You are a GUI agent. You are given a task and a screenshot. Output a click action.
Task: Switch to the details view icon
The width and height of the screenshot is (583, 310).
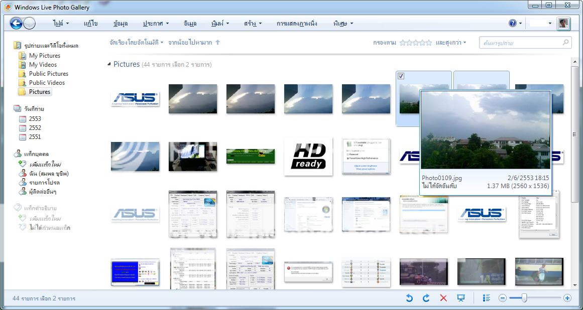pos(486,298)
